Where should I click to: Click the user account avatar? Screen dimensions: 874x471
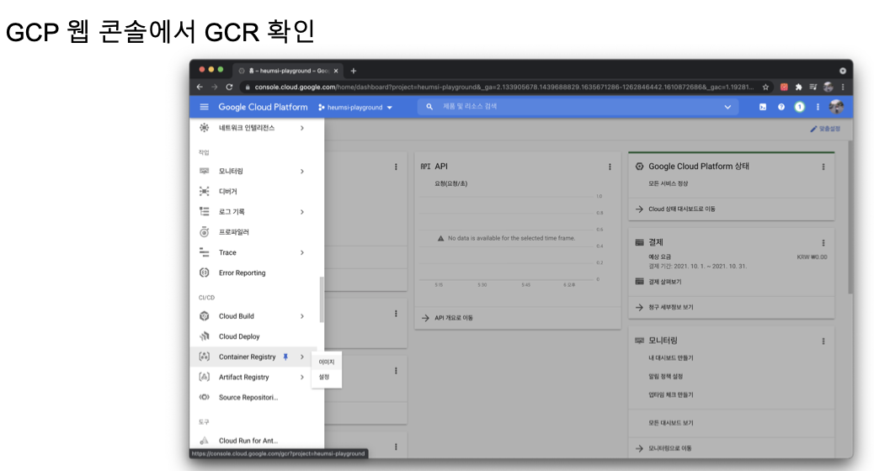pyautogui.click(x=836, y=107)
